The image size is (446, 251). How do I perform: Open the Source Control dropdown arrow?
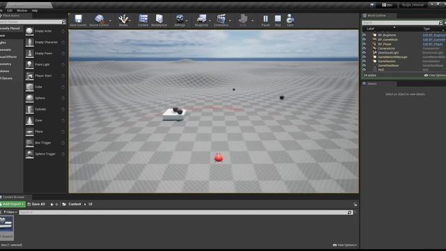pos(110,20)
